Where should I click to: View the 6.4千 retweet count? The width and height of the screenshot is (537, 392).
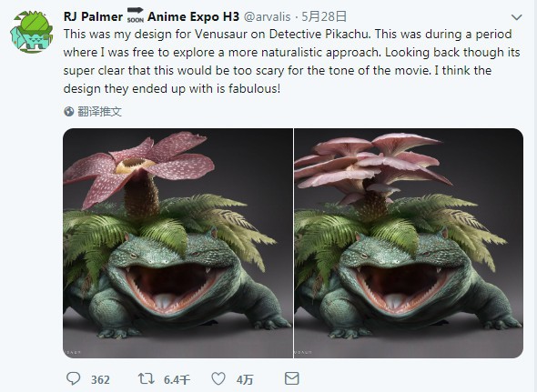pos(177,379)
